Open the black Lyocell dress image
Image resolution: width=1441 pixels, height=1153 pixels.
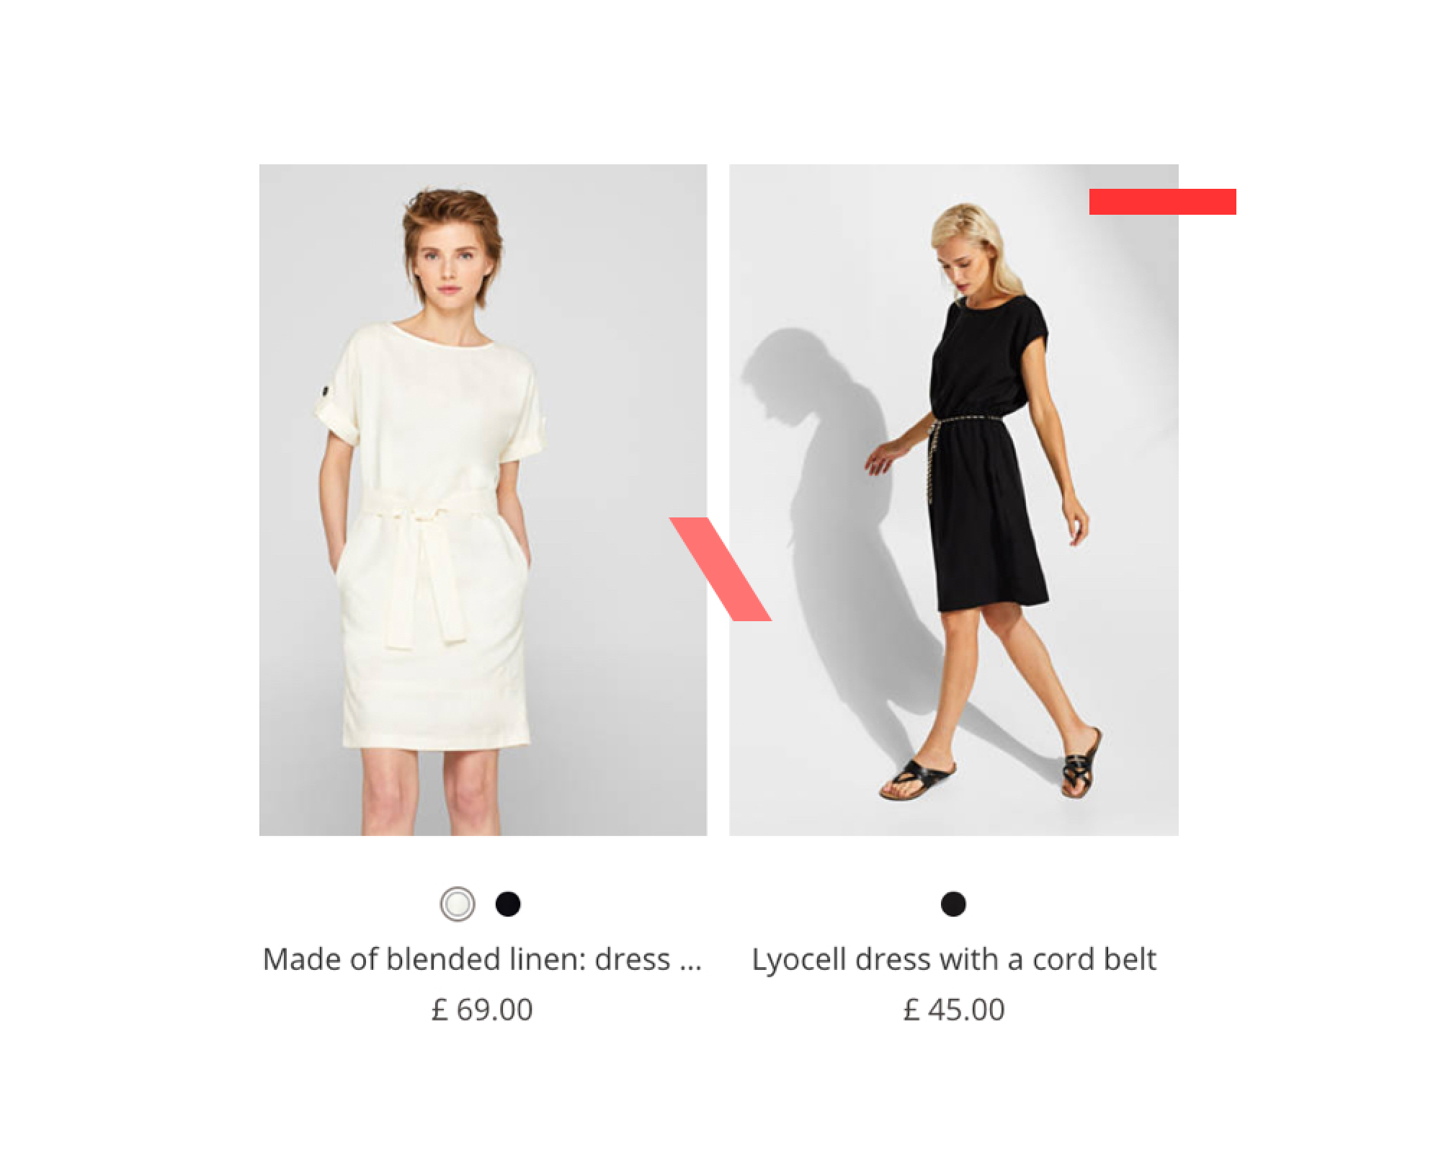[x=954, y=500]
